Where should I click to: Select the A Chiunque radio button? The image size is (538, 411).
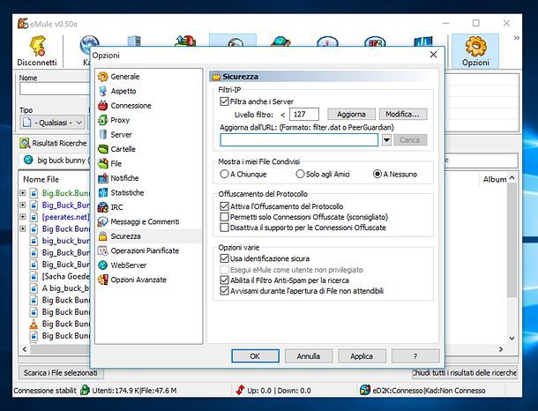[224, 174]
